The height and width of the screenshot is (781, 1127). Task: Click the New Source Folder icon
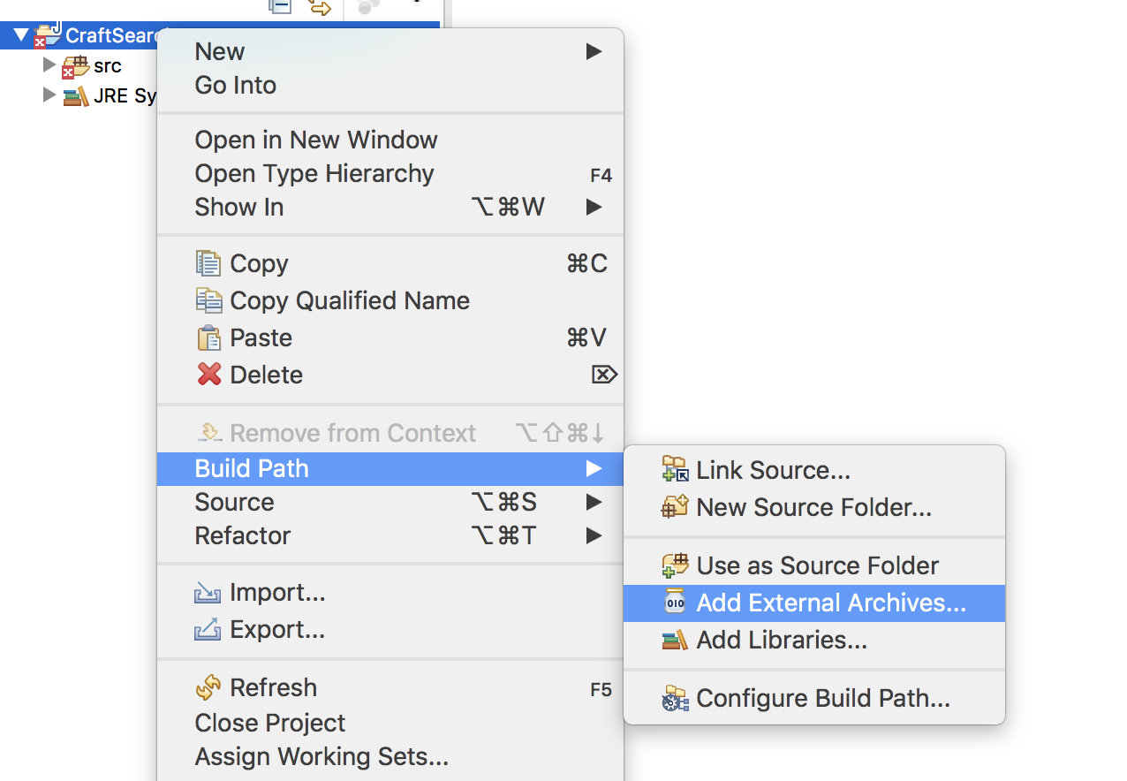675,507
